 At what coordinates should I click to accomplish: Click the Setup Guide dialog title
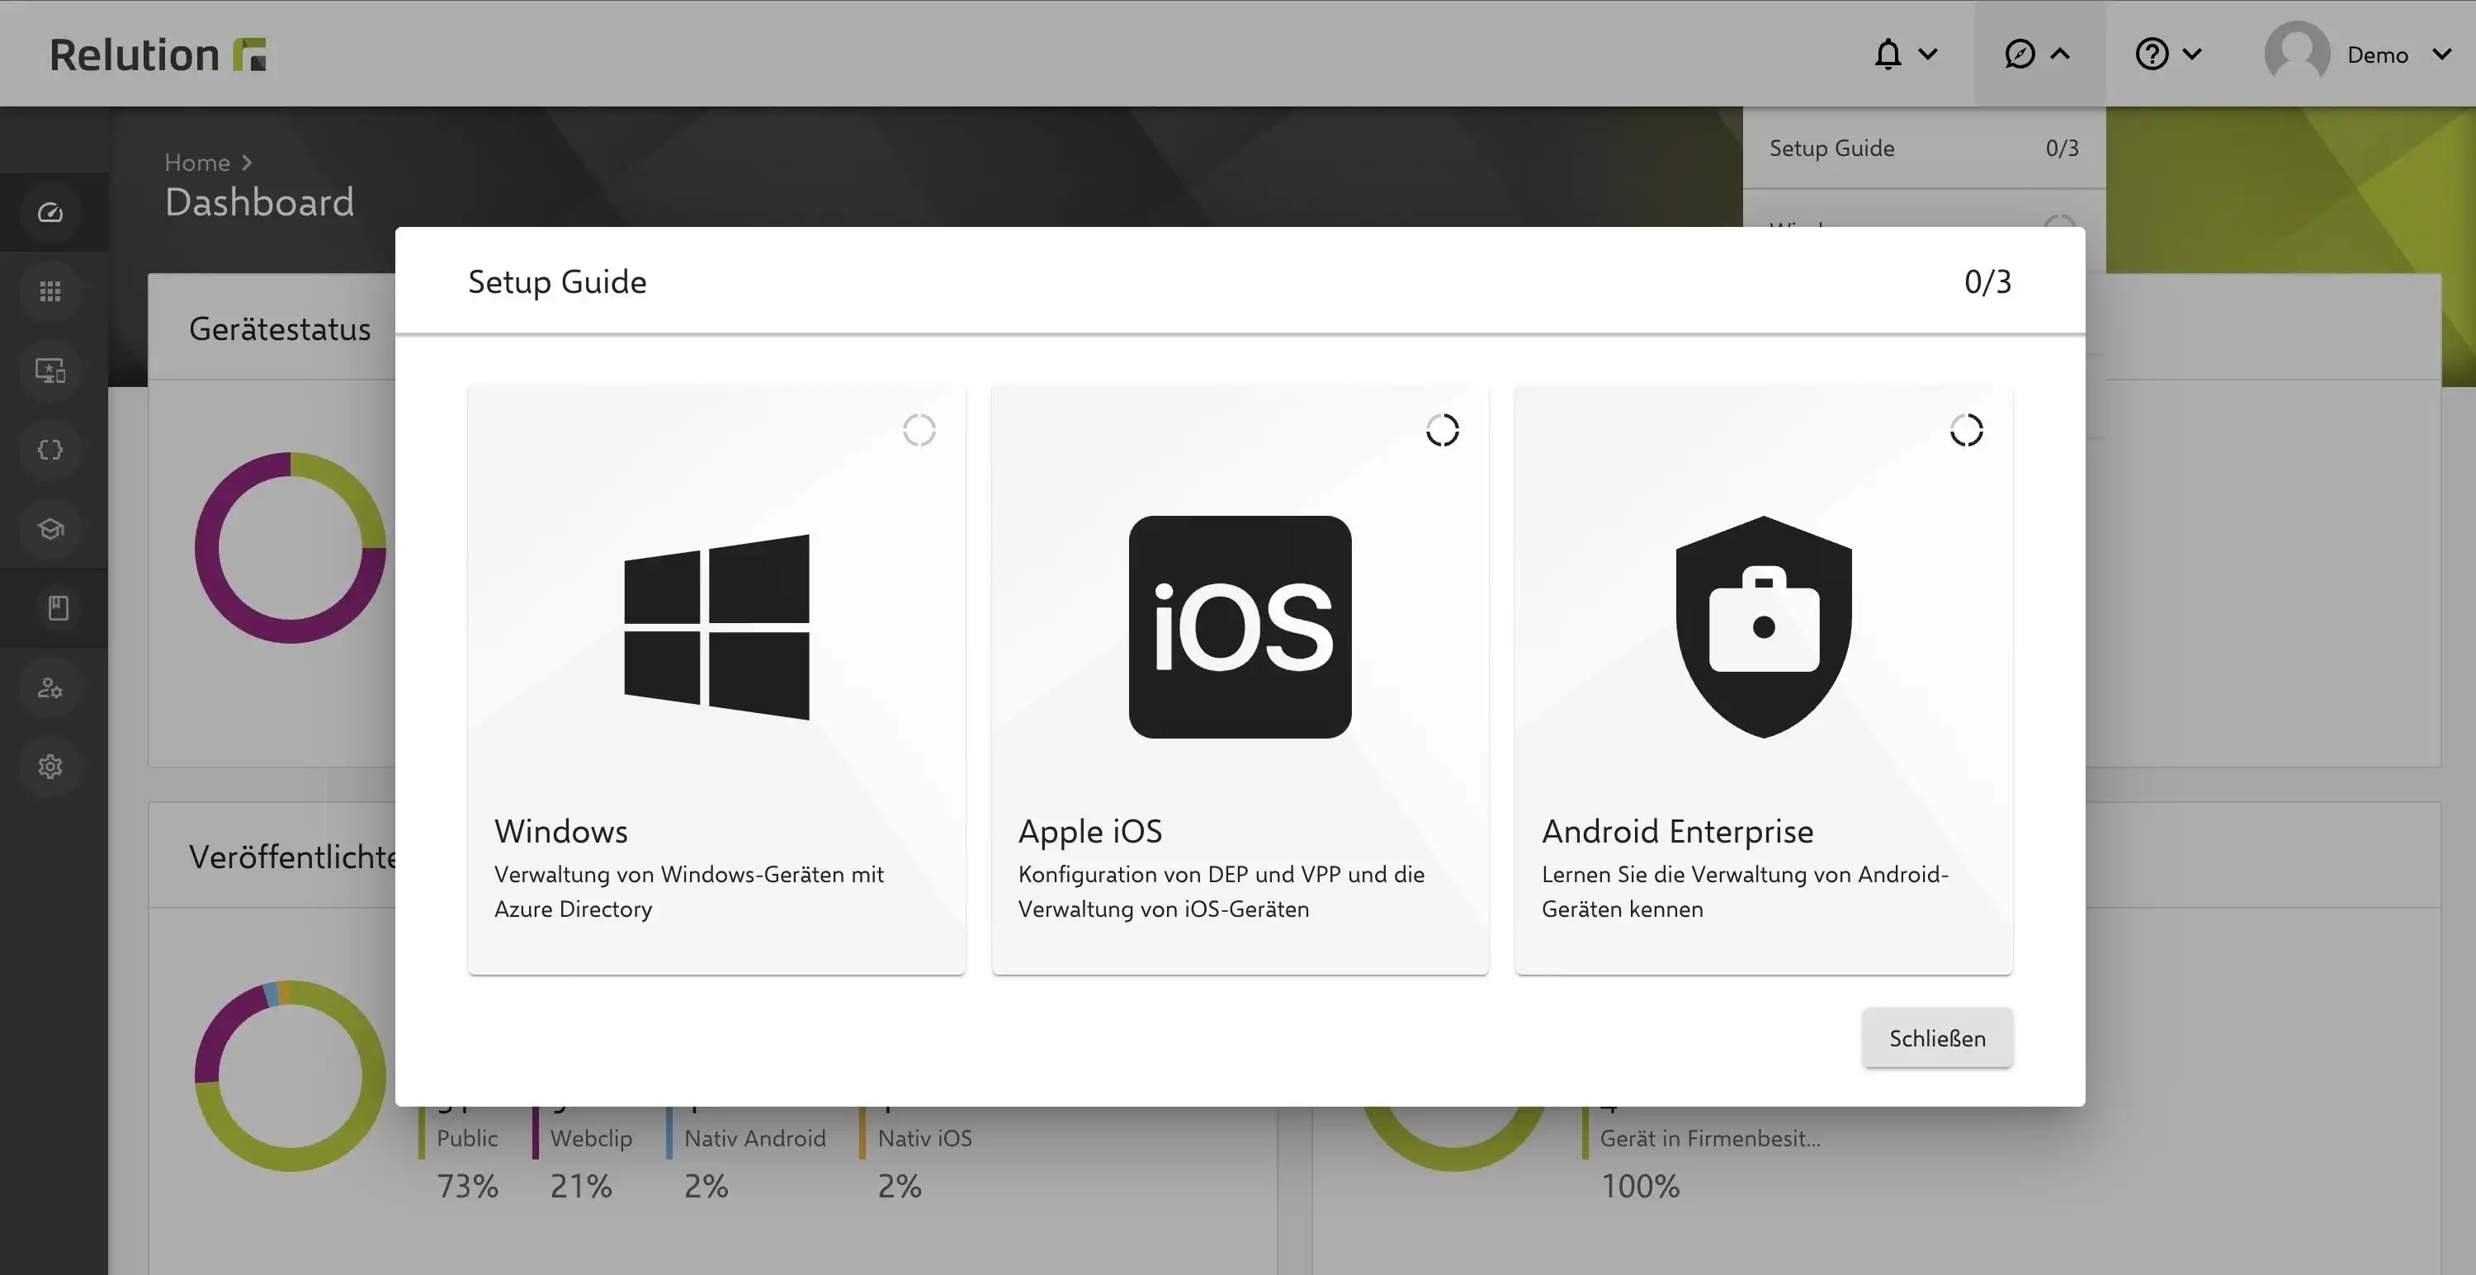pos(557,281)
